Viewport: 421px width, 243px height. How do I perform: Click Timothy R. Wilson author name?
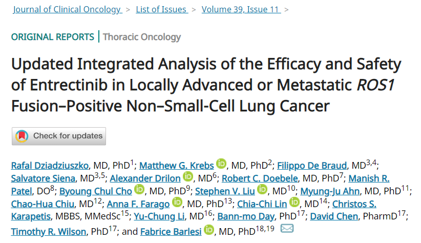pos(48,231)
